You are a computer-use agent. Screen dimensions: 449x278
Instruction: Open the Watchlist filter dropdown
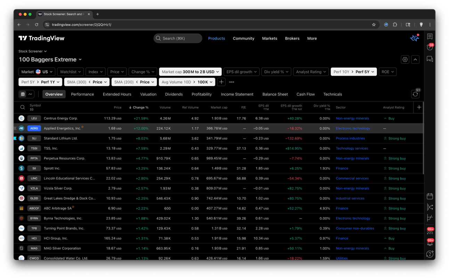(x=70, y=72)
